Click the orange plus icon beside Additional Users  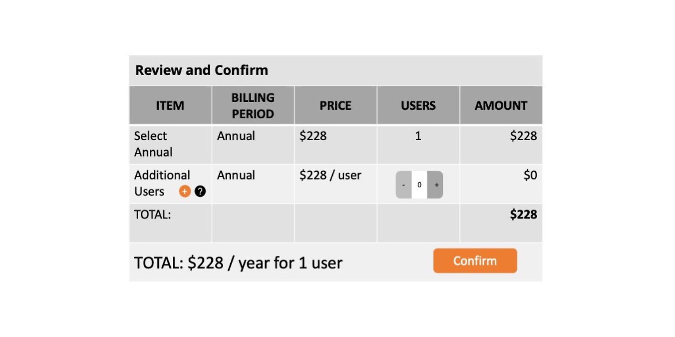point(185,191)
